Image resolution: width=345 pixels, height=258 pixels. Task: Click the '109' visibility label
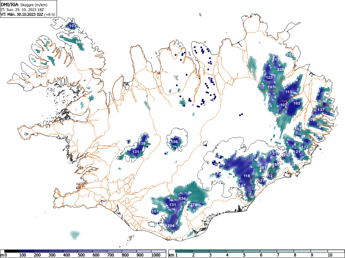pyautogui.click(x=312, y=120)
